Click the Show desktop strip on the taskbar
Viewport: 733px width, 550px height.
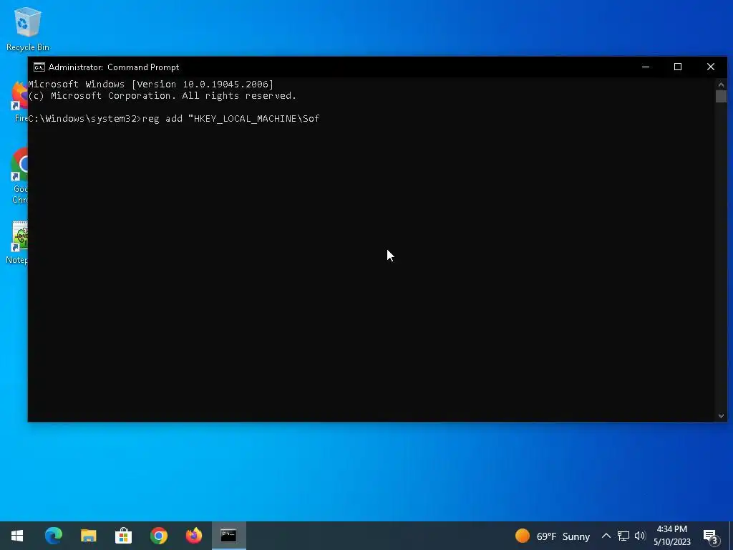pos(731,536)
